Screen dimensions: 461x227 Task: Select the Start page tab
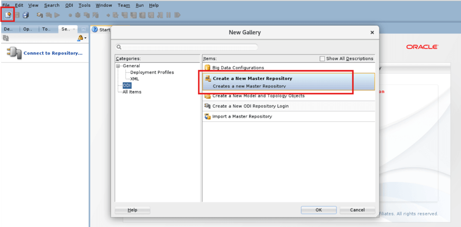point(101,29)
